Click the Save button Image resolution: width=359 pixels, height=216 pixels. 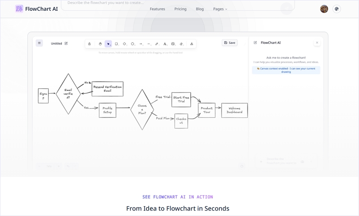[x=230, y=43]
